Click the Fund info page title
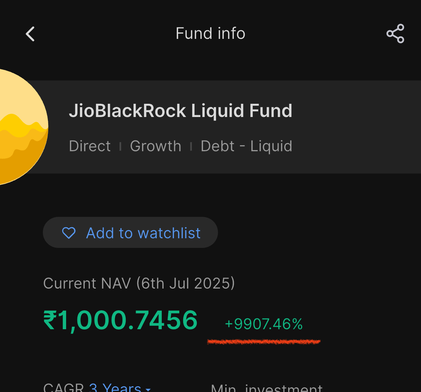This screenshot has width=421, height=392. pyautogui.click(x=210, y=34)
